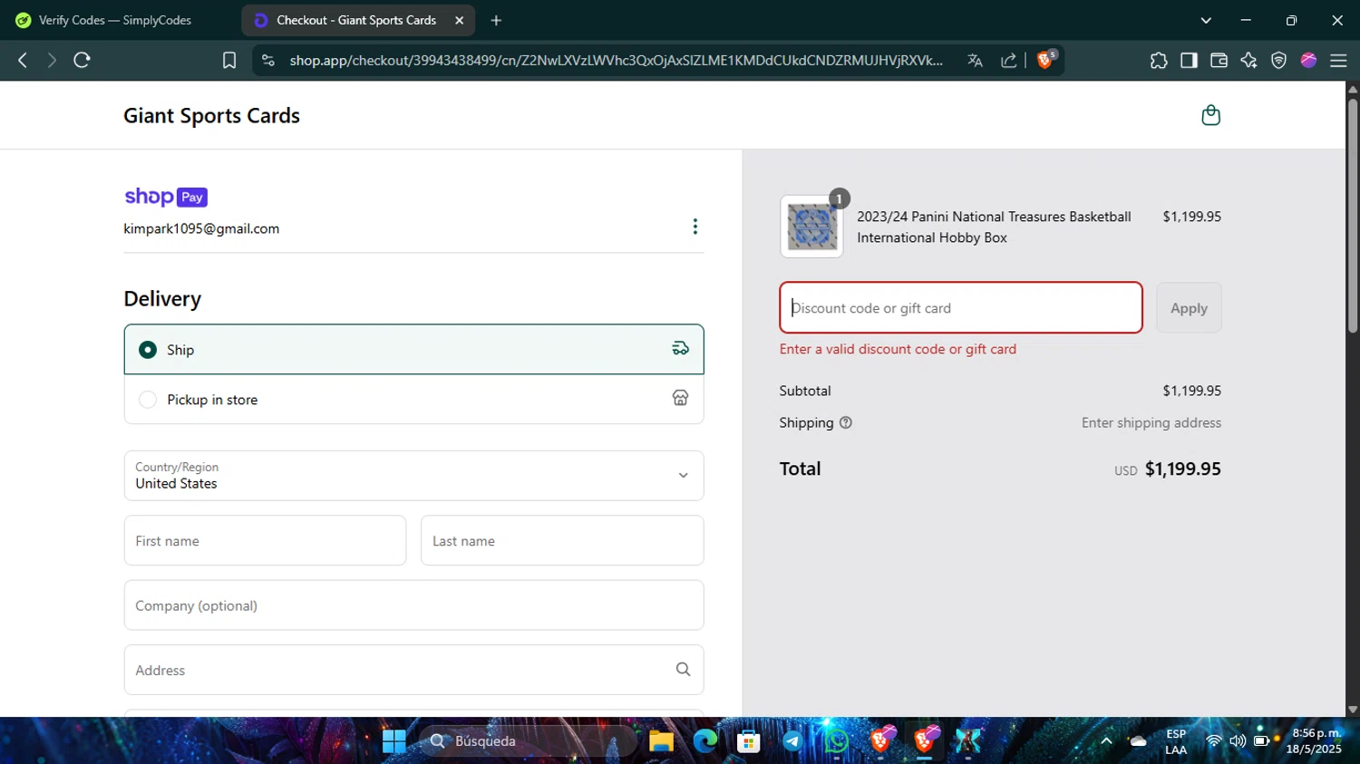Open Shop Pay account options menu
Image resolution: width=1360 pixels, height=764 pixels.
(695, 227)
